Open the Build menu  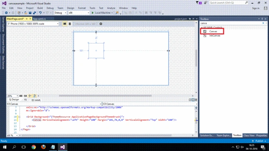click(x=40, y=8)
